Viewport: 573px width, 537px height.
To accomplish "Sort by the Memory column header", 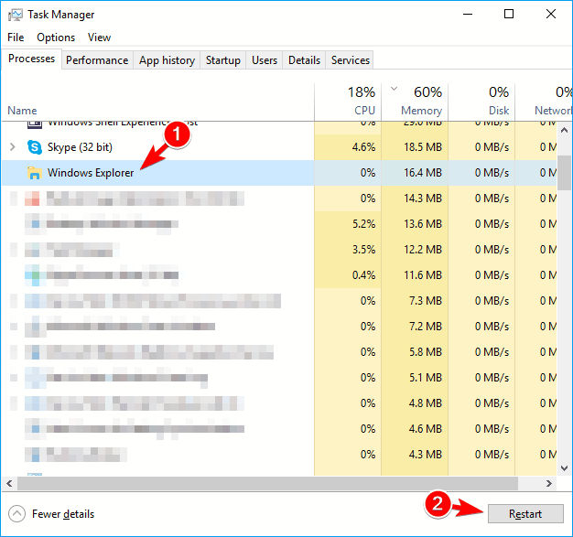I will (x=415, y=102).
